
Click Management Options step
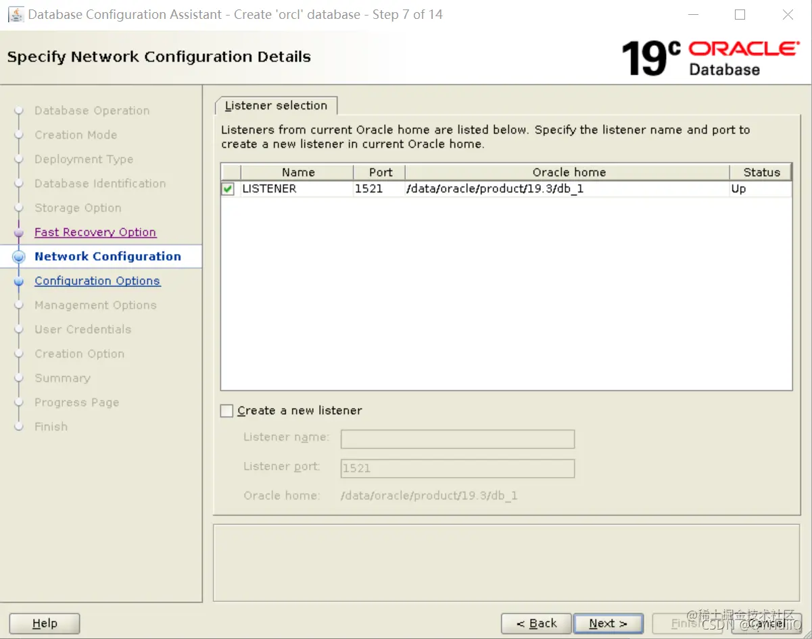point(95,305)
